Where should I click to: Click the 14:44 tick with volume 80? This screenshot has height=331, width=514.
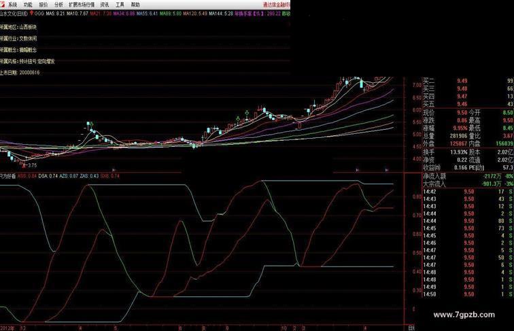pos(468,221)
